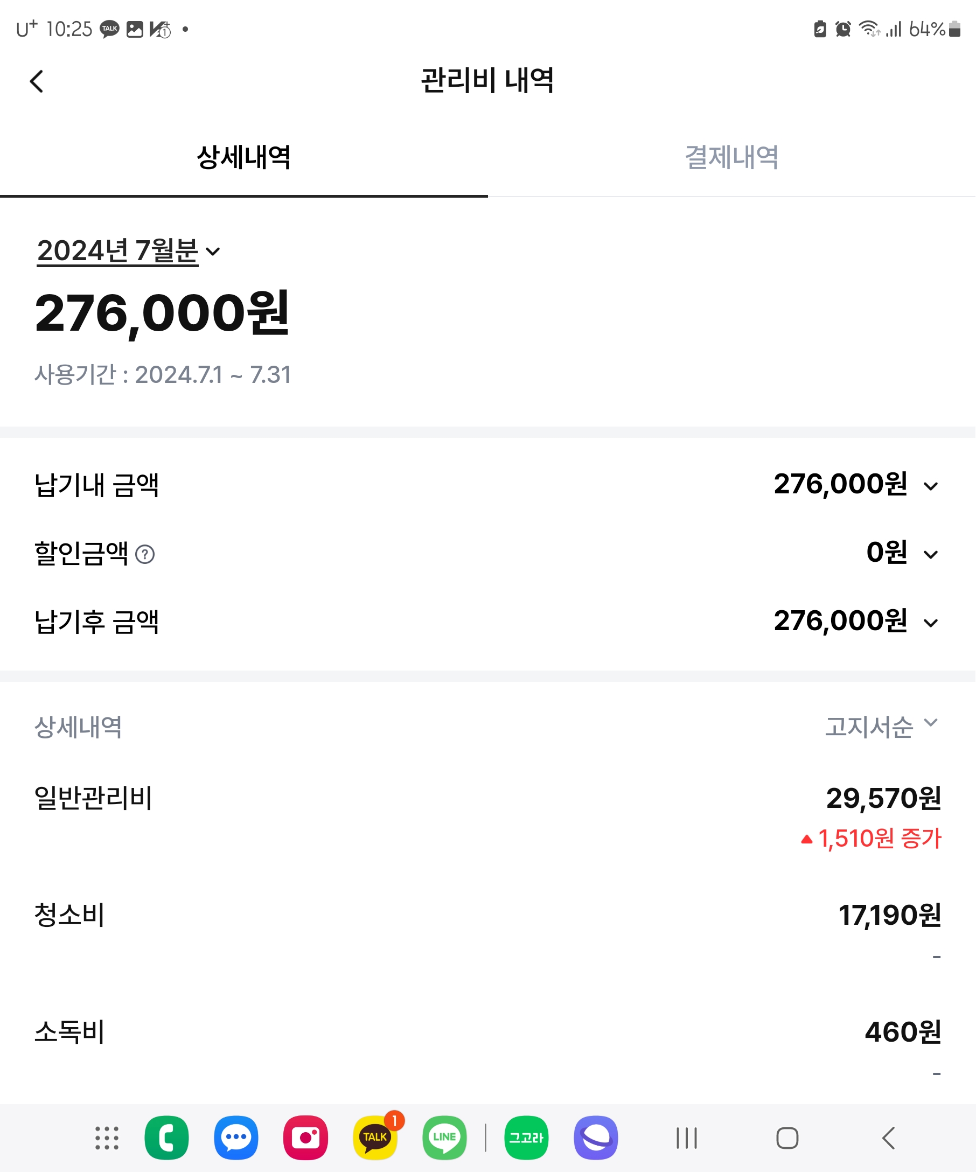
Task: Tap the back arrow in header
Action: (37, 81)
